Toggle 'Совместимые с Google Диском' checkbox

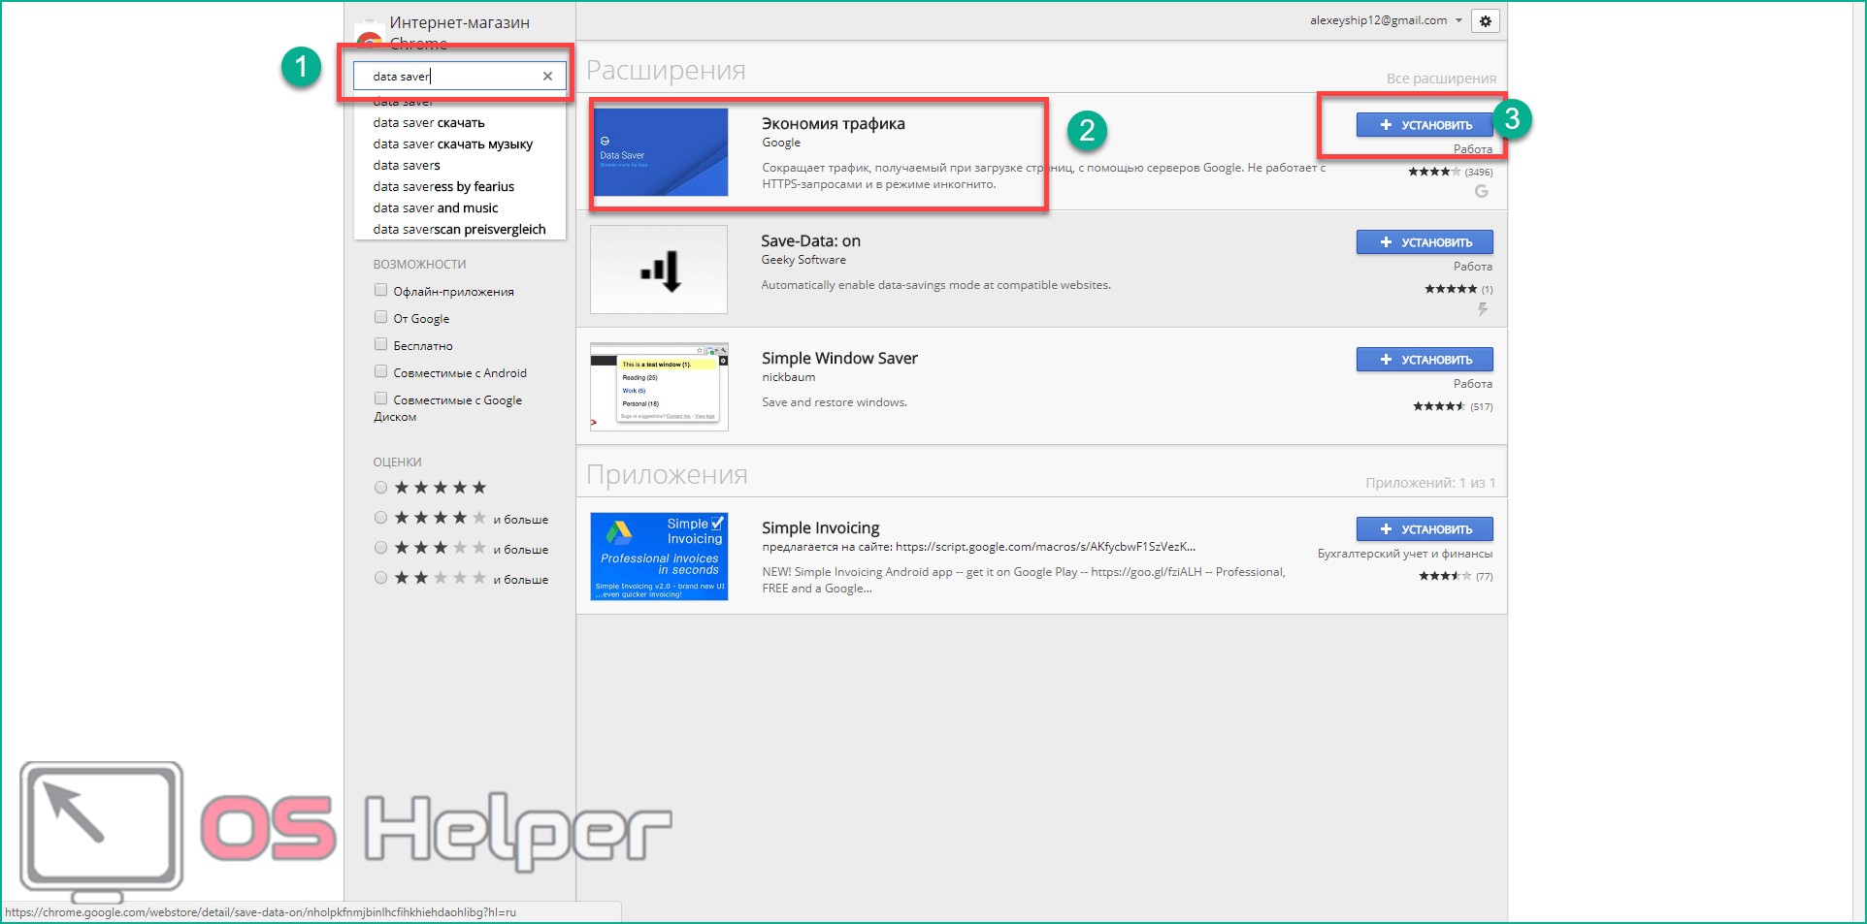click(x=380, y=398)
